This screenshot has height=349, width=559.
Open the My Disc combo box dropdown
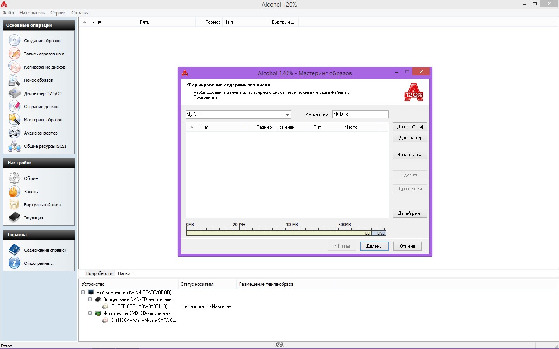click(288, 114)
